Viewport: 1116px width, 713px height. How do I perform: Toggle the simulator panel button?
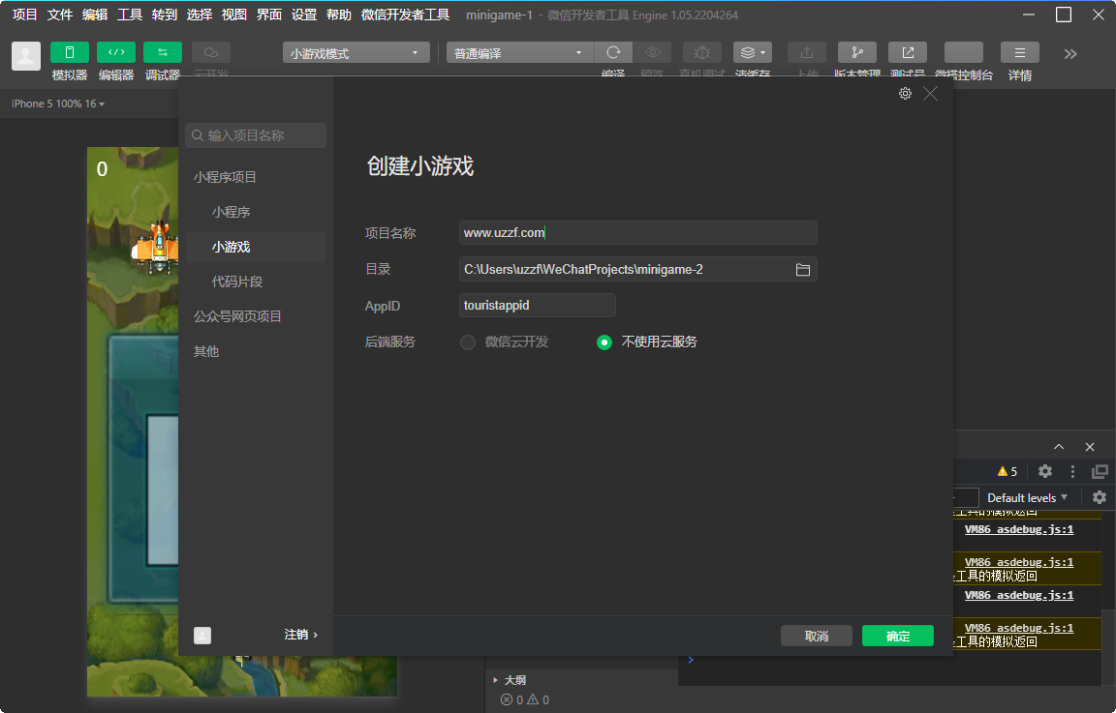click(x=69, y=52)
